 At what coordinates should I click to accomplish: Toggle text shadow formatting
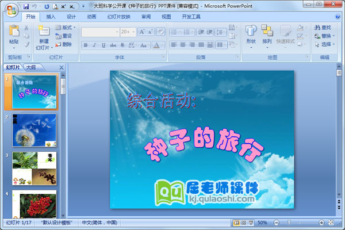(x=122, y=45)
